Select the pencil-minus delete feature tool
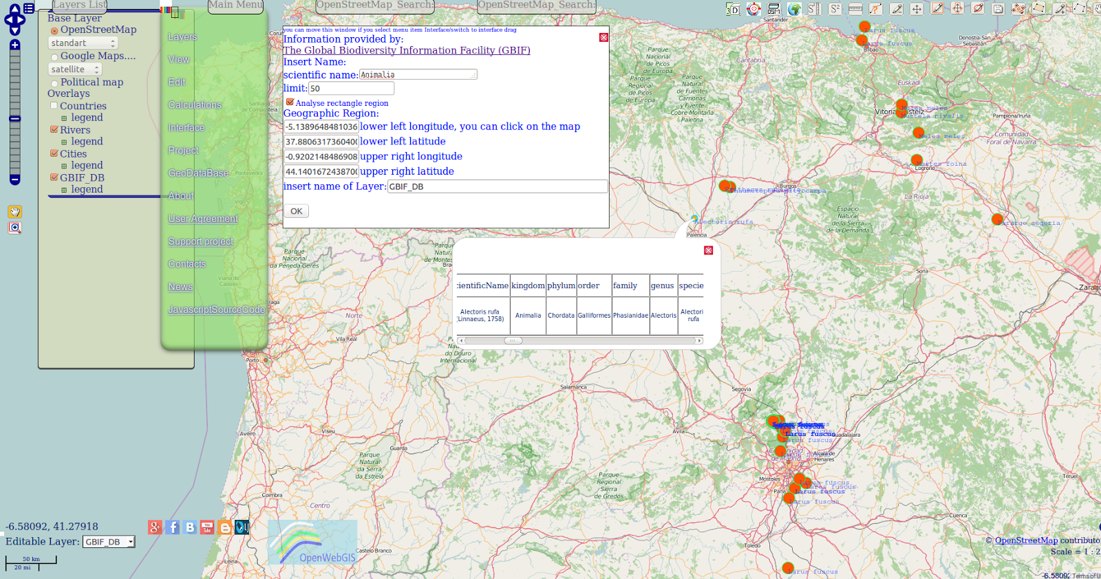 [897, 9]
